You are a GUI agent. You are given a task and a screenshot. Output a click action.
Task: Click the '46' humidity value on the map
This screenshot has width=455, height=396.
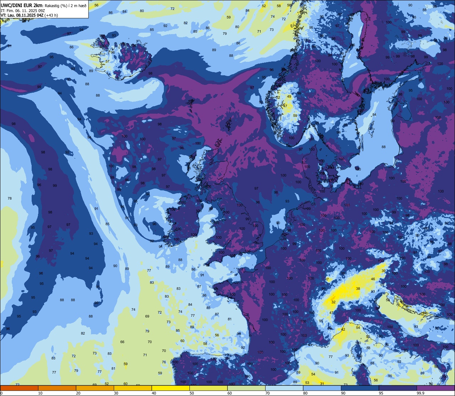tap(373, 279)
